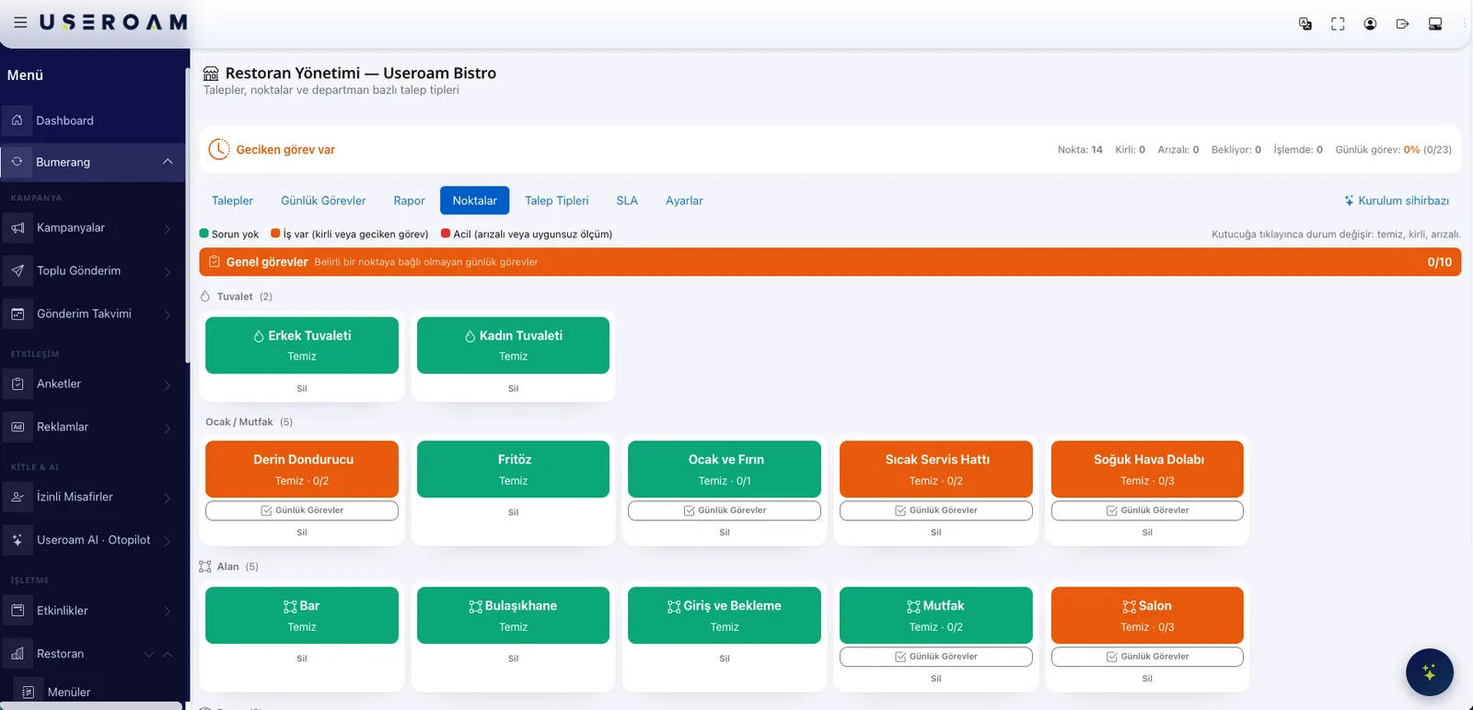Screen dimensions: 1473x710
Task: Open the Talep Tipleri tab
Action: click(556, 200)
